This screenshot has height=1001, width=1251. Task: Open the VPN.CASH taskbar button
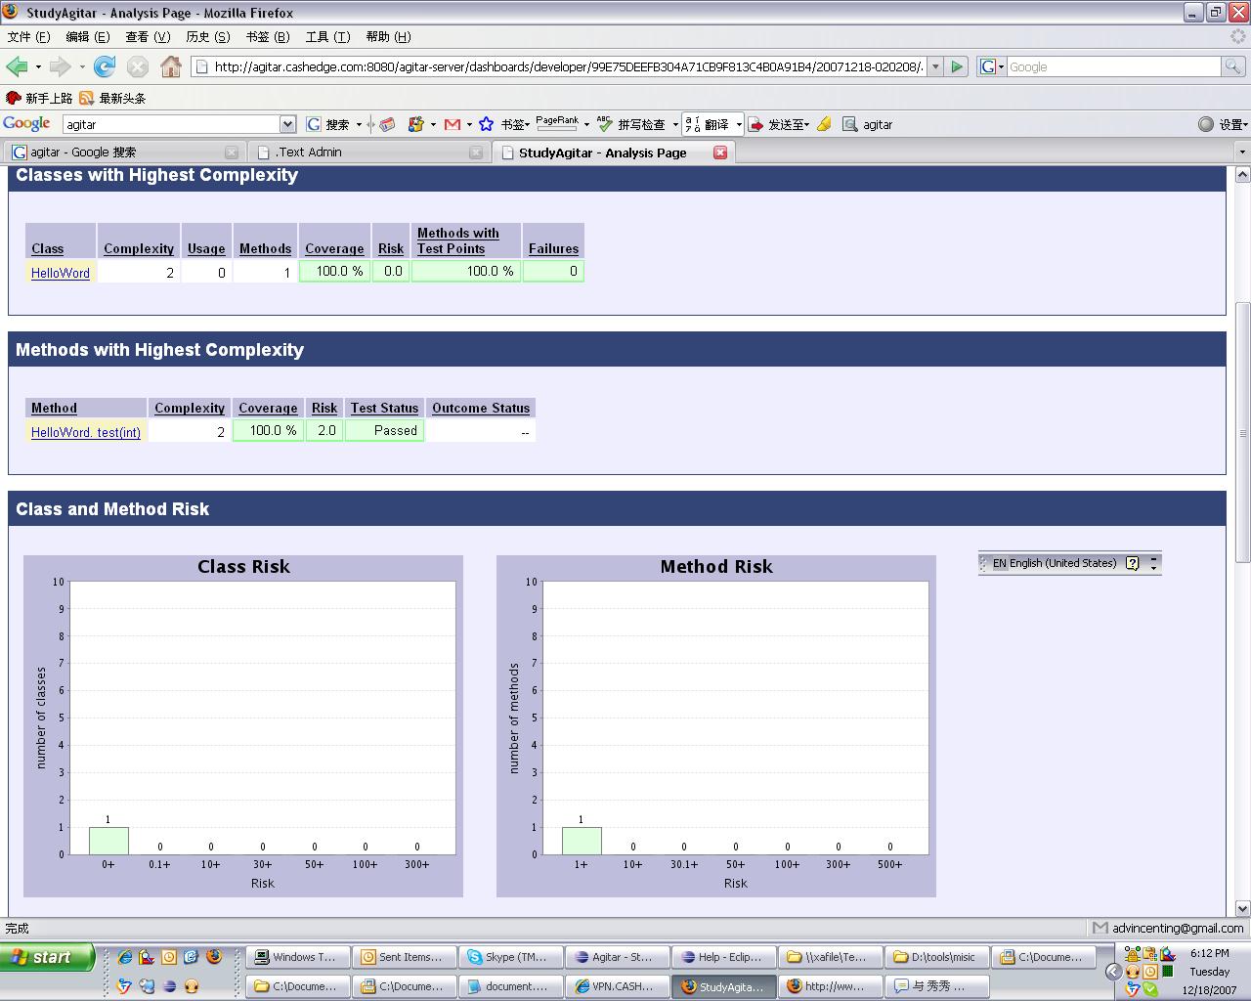tap(617, 986)
